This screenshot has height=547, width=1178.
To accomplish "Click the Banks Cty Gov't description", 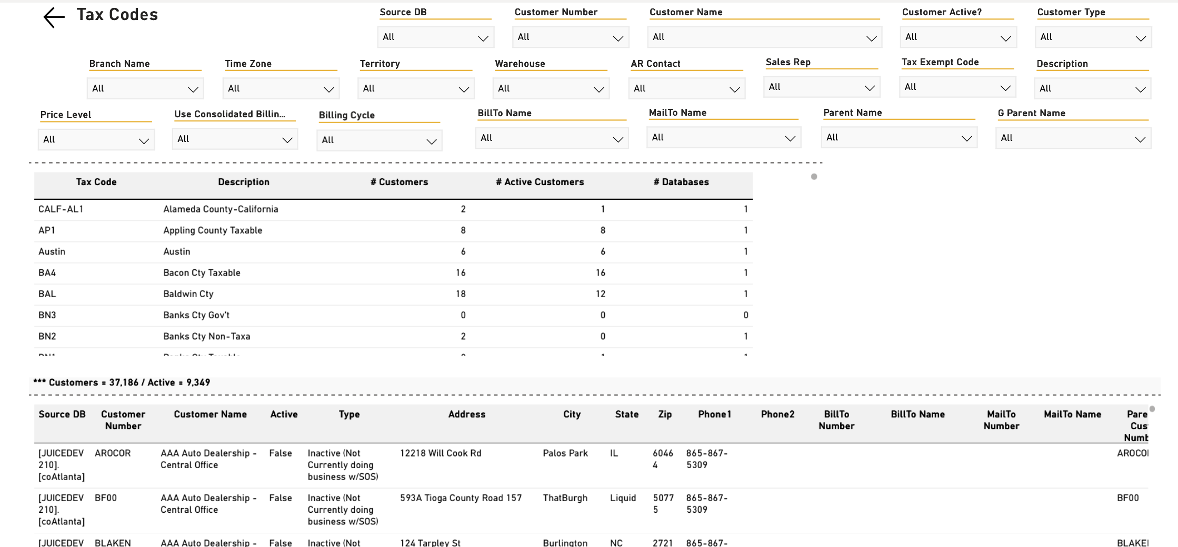I will coord(196,315).
